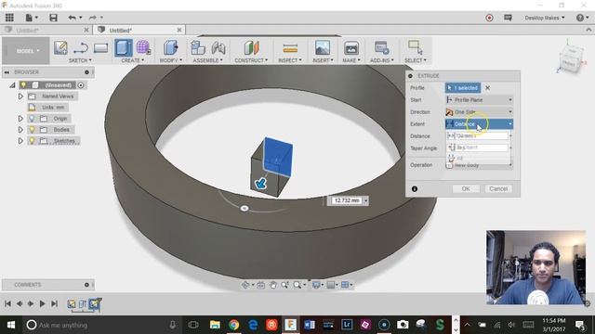The height and width of the screenshot is (334, 595).
Task: Open dropdown arrow beside 12.732 mm field
Action: pyautogui.click(x=365, y=200)
